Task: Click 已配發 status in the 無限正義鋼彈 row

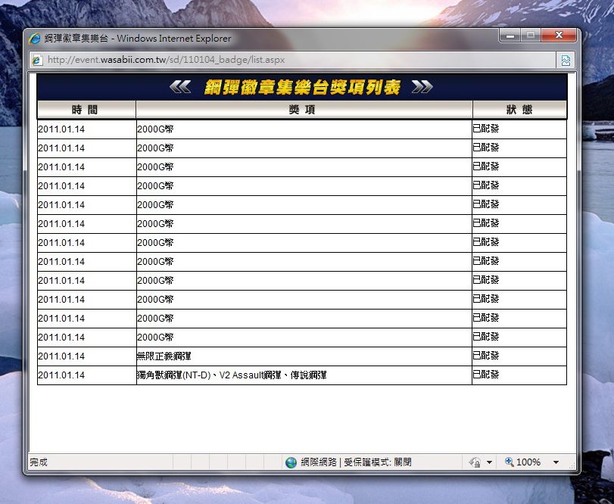Action: pos(486,356)
